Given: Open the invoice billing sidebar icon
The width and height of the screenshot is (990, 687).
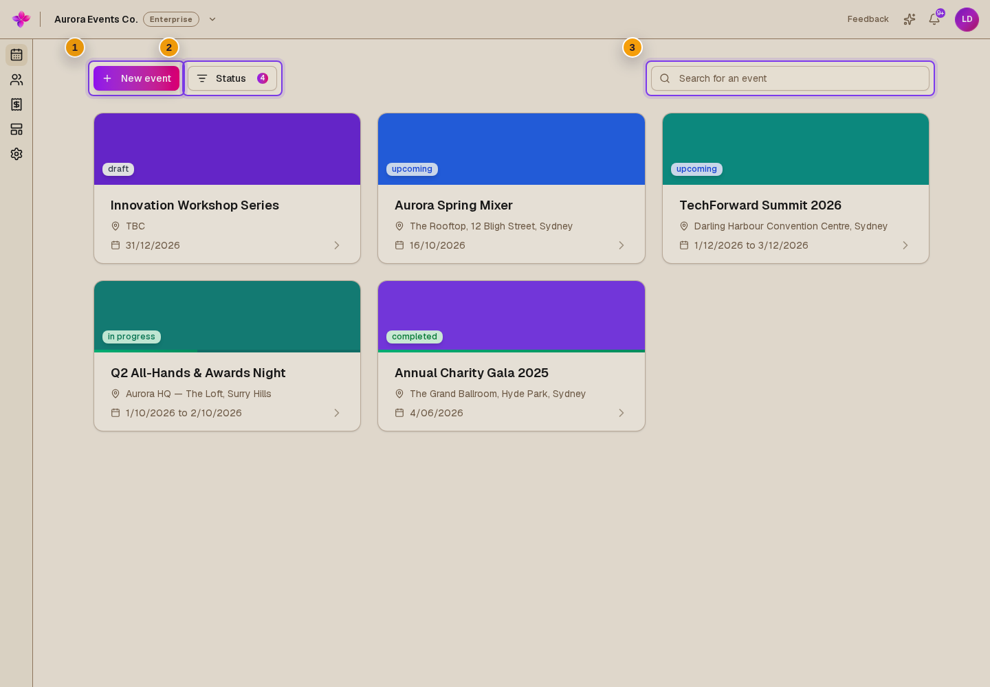Looking at the screenshot, I should tap(16, 104).
